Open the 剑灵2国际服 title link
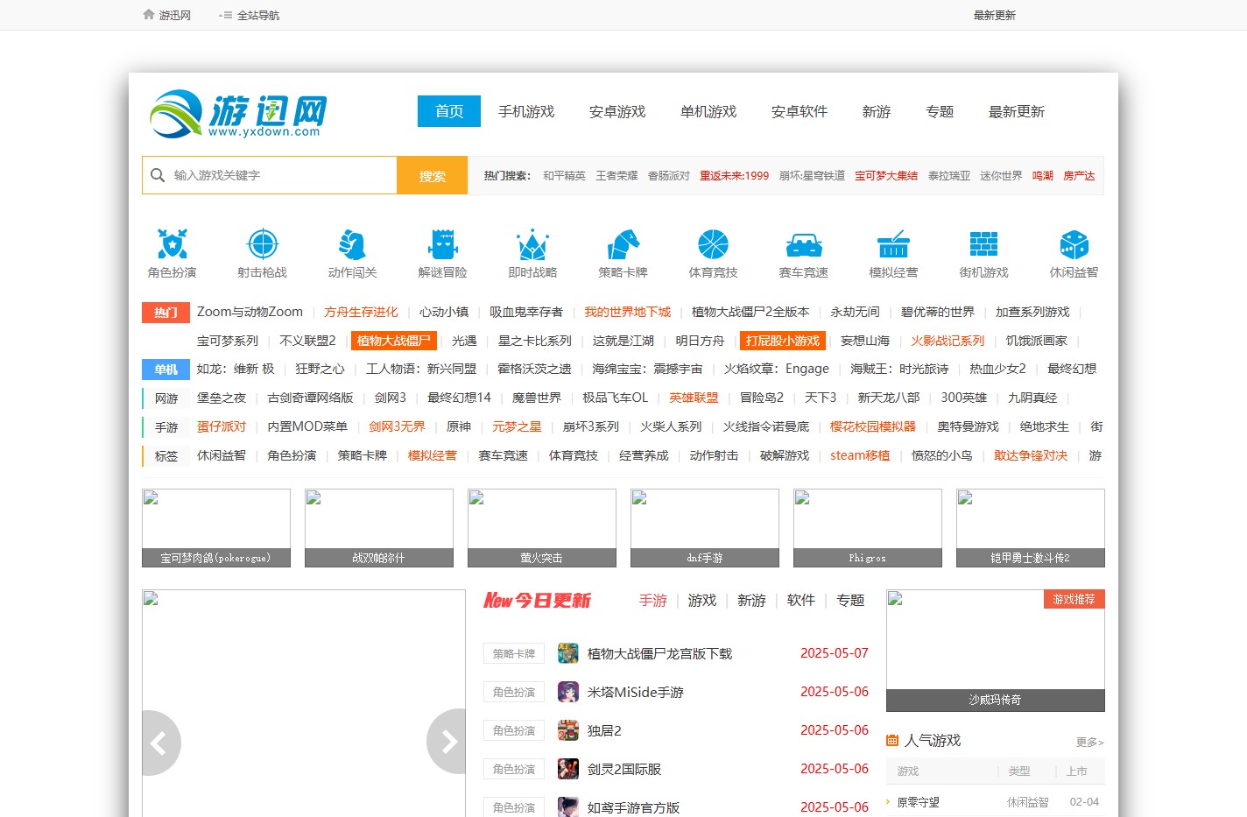The width and height of the screenshot is (1247, 817). [624, 769]
